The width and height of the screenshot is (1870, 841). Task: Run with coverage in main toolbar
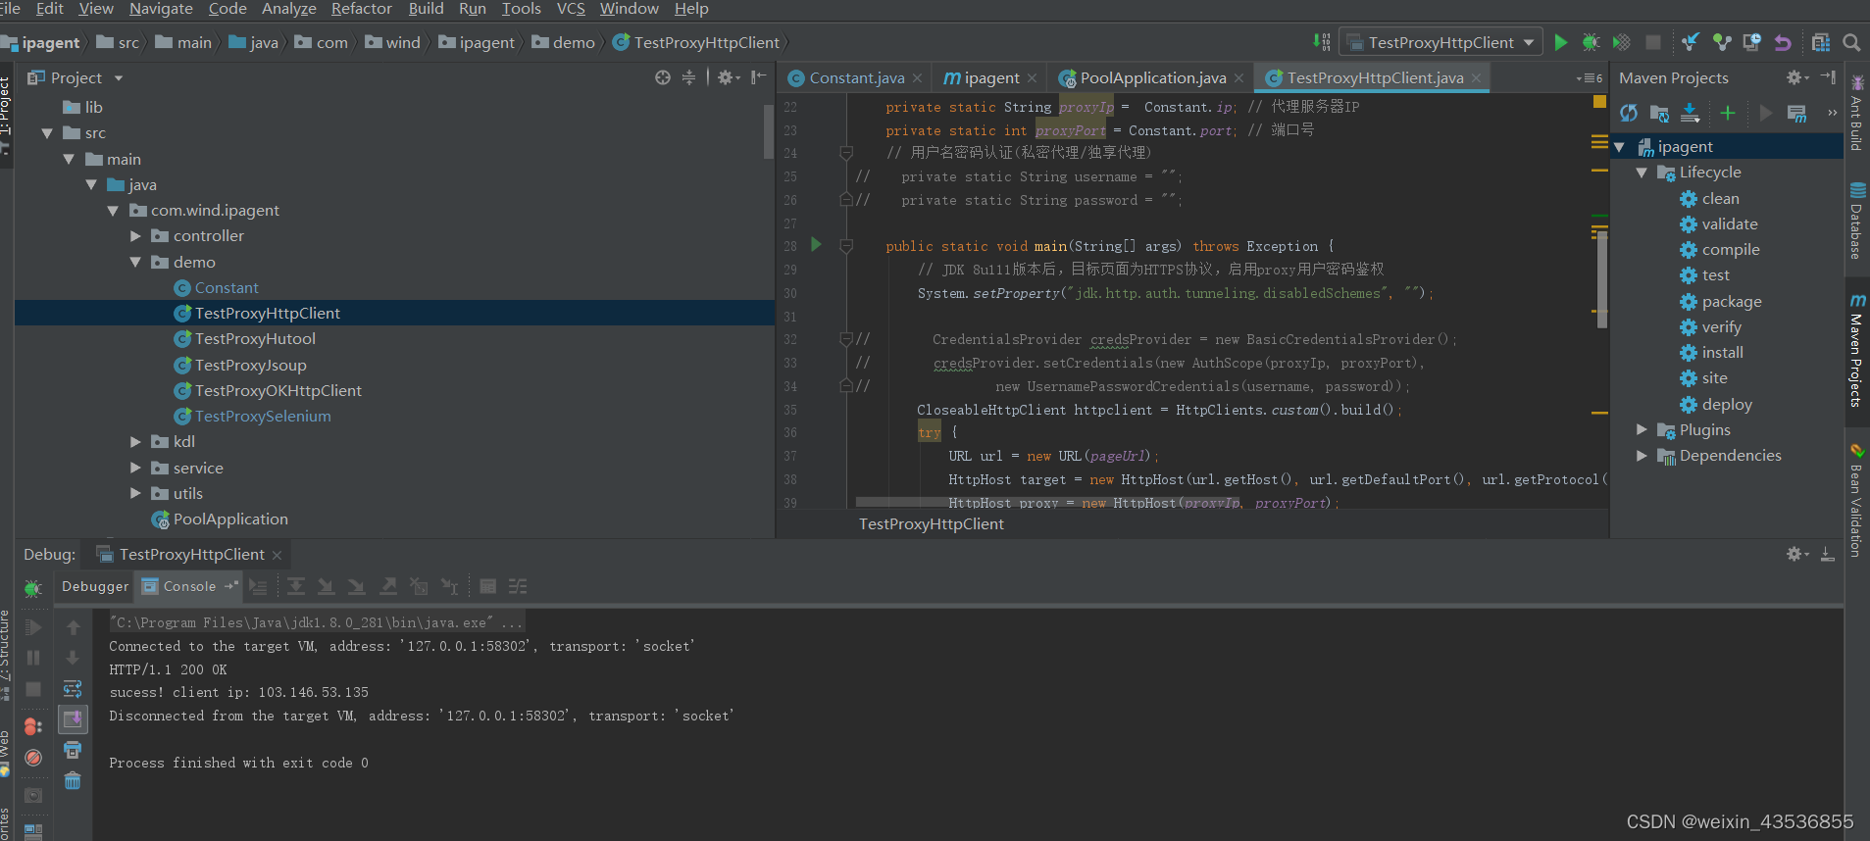1622,42
